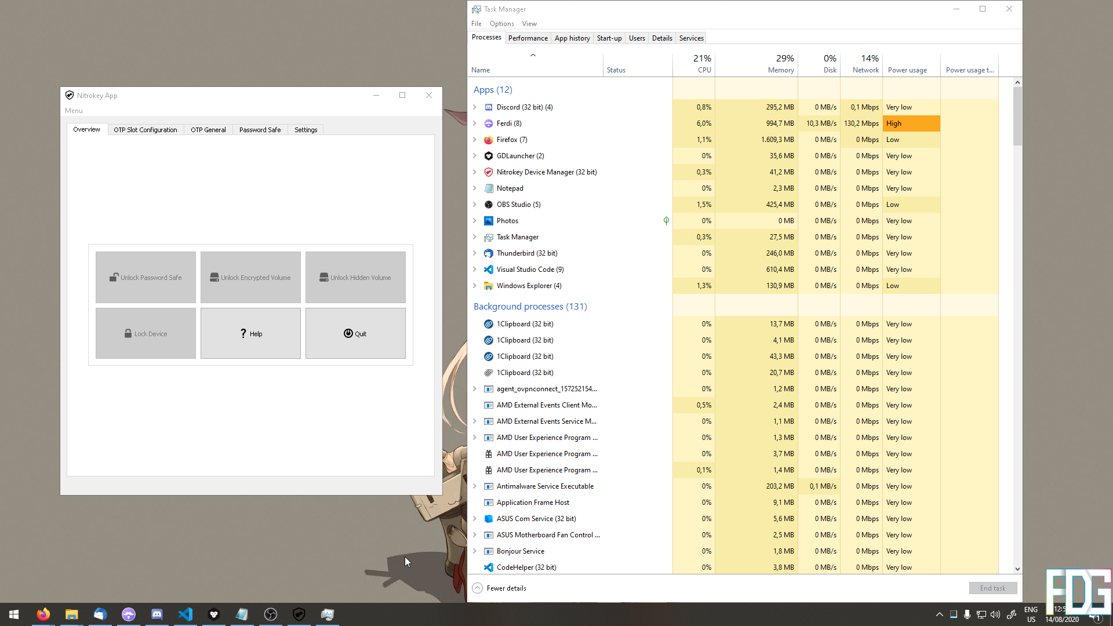Switch to OBS Studio on the taskbar
Screen dimensions: 1113x626
click(270, 614)
